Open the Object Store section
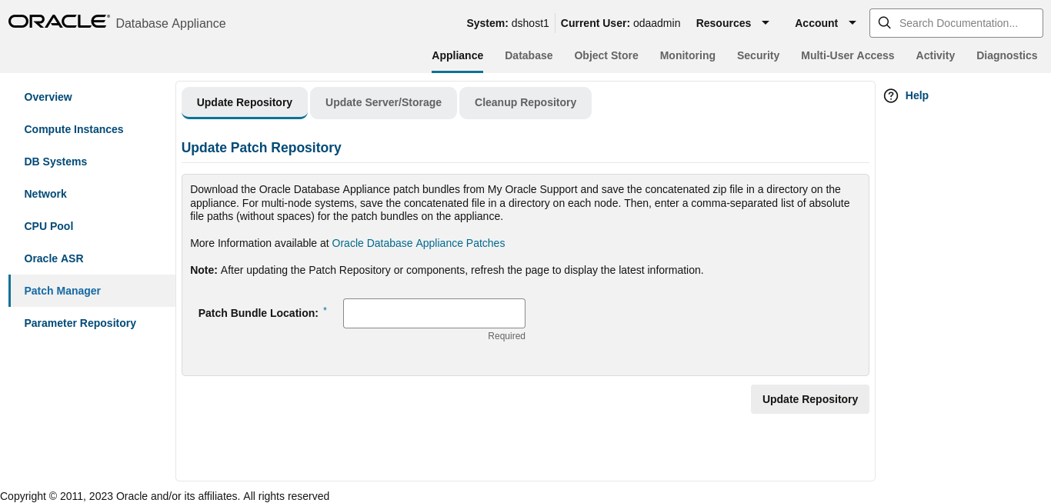This screenshot has width=1051, height=503. point(606,55)
